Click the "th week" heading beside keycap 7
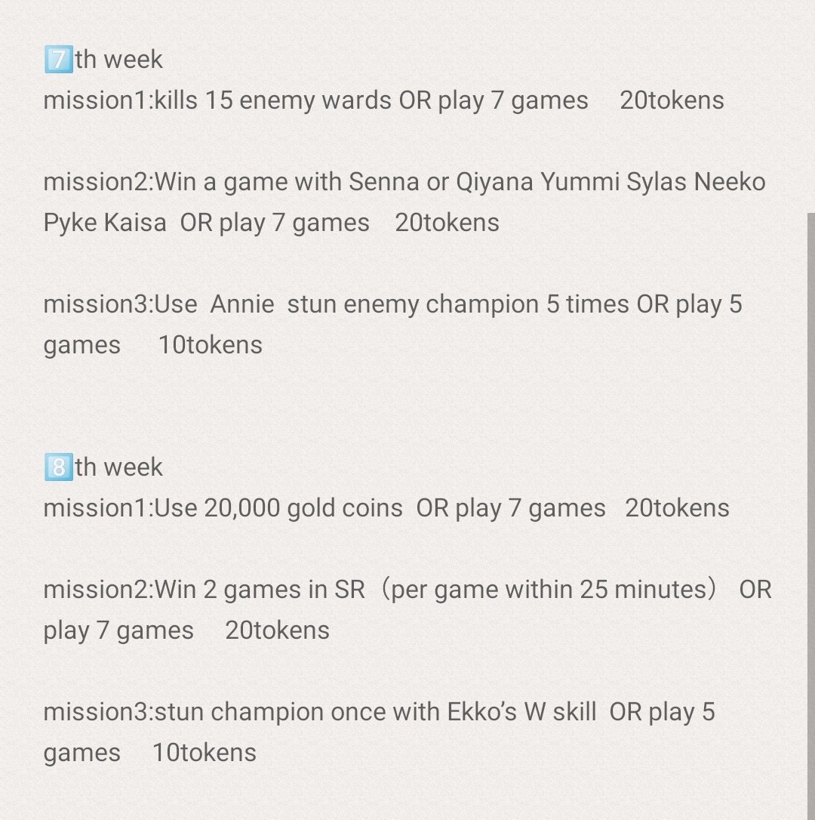 pyautogui.click(x=119, y=60)
